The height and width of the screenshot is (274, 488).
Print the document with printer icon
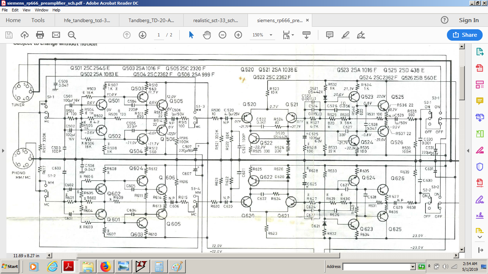pyautogui.click(x=40, y=35)
